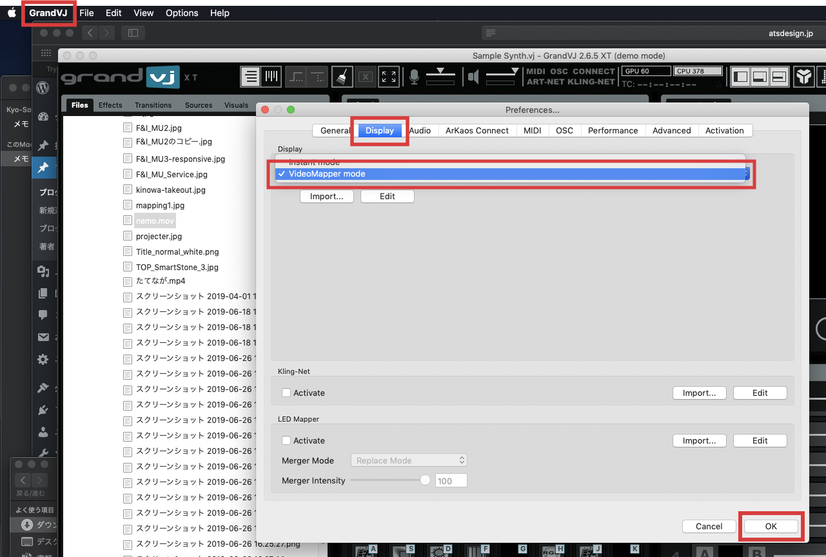Click the WordPress users person icon
Viewport: 826px width, 557px height.
pyautogui.click(x=43, y=431)
